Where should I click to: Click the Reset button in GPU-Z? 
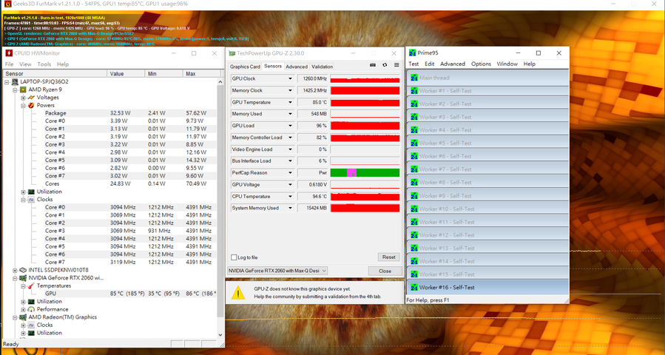(388, 257)
